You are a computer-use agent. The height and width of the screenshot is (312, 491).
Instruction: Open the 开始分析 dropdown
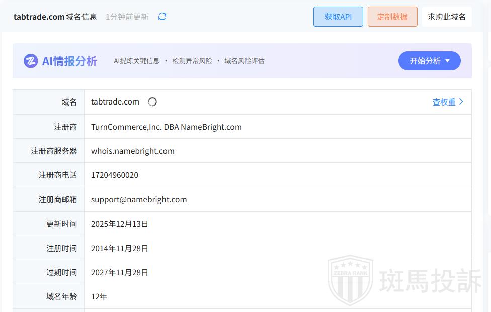click(x=429, y=61)
